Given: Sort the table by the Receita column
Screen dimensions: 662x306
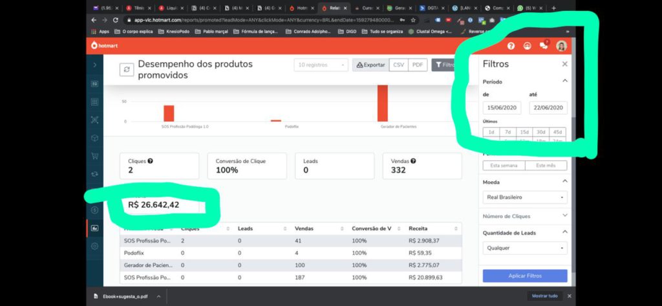Looking at the screenshot, I should tap(456, 228).
